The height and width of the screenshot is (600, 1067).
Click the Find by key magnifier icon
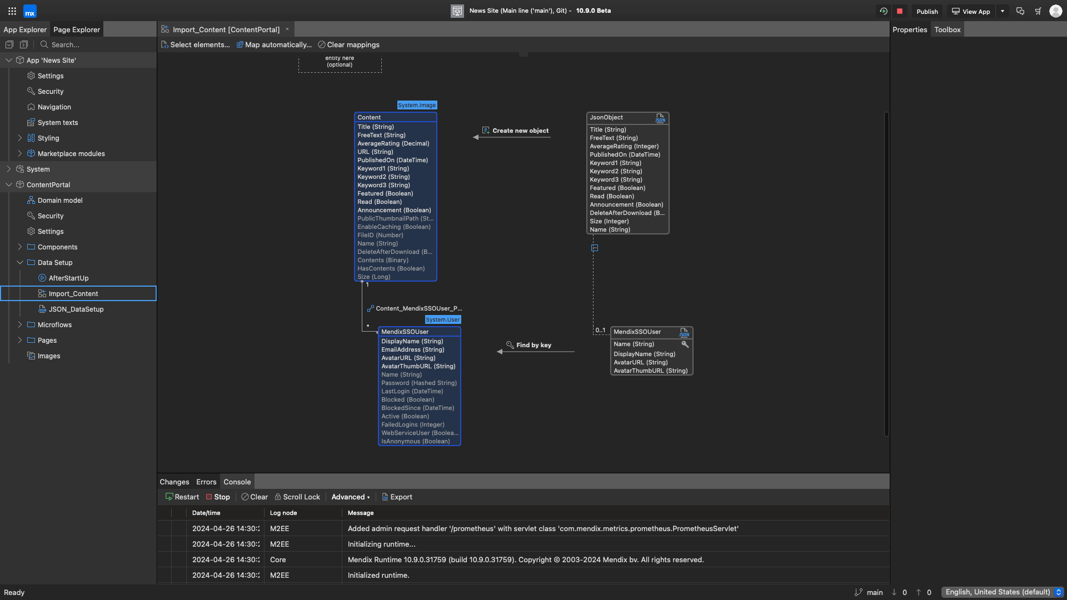pyautogui.click(x=510, y=345)
